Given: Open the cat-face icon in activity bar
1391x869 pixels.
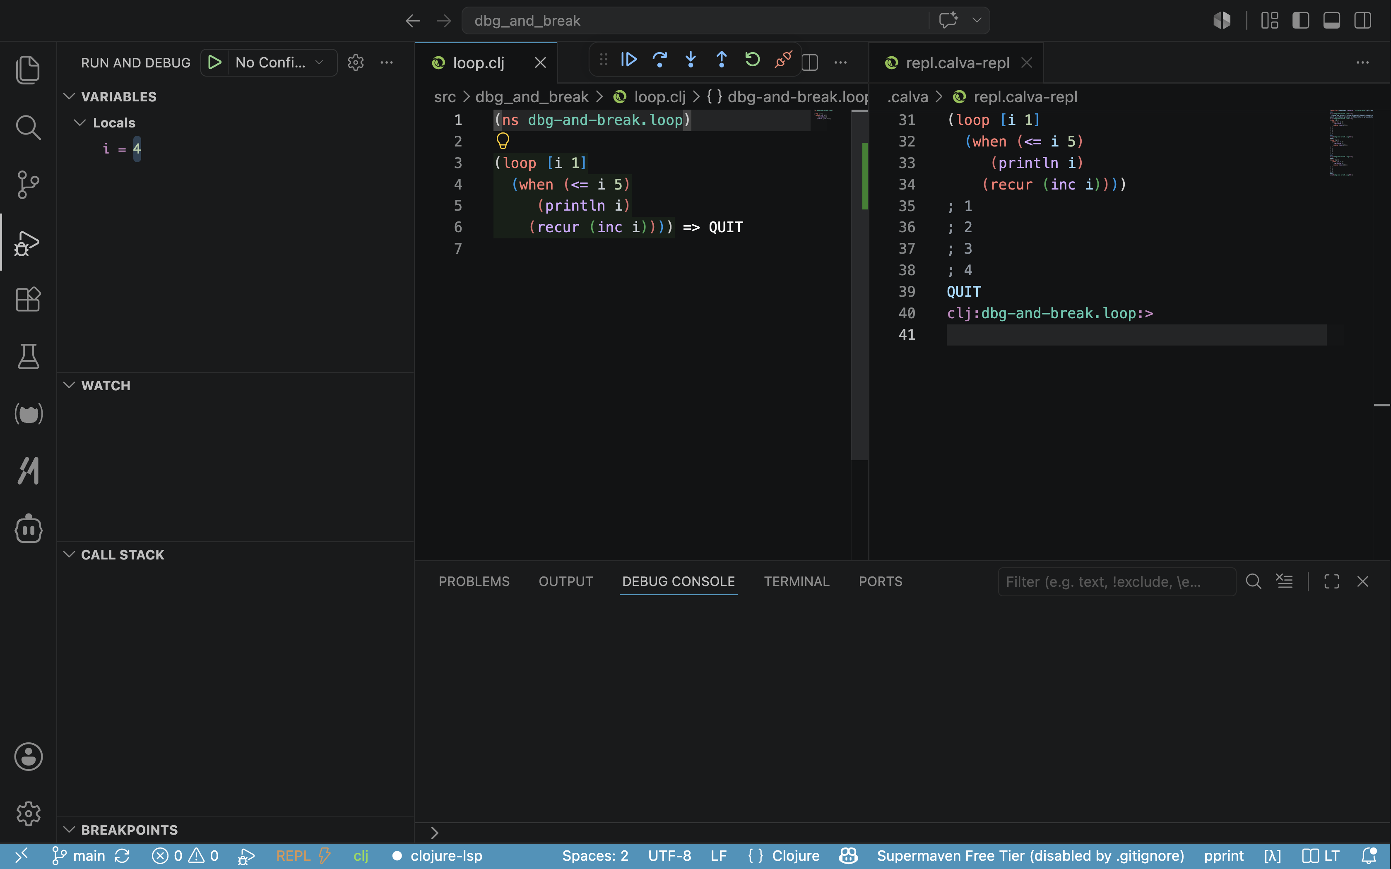Looking at the screenshot, I should 28,414.
